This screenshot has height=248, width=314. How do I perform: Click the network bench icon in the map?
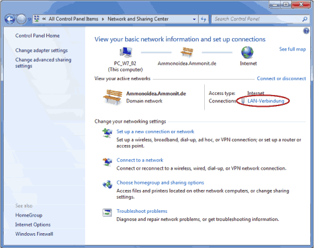[187, 52]
